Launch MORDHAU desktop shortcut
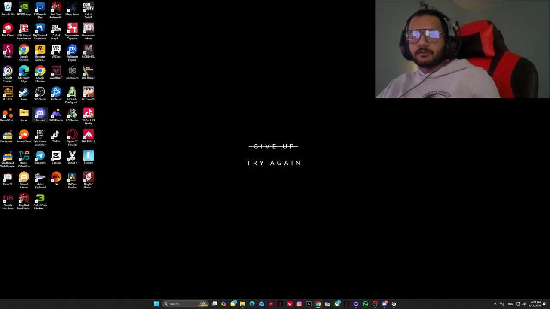 89,52
